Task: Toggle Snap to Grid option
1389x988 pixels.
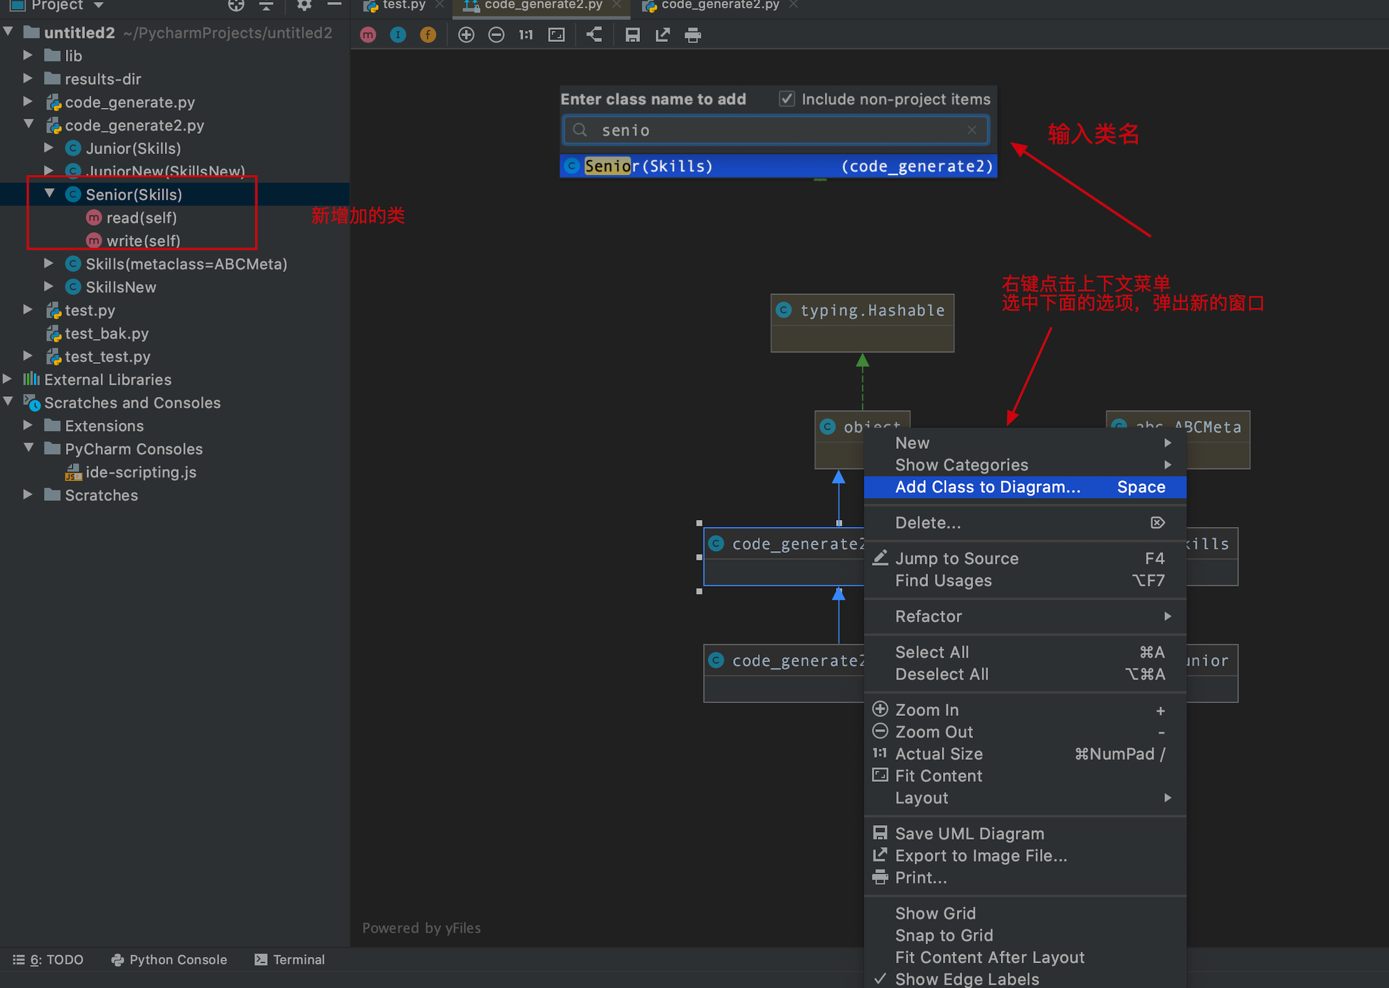Action: pos(1025,935)
